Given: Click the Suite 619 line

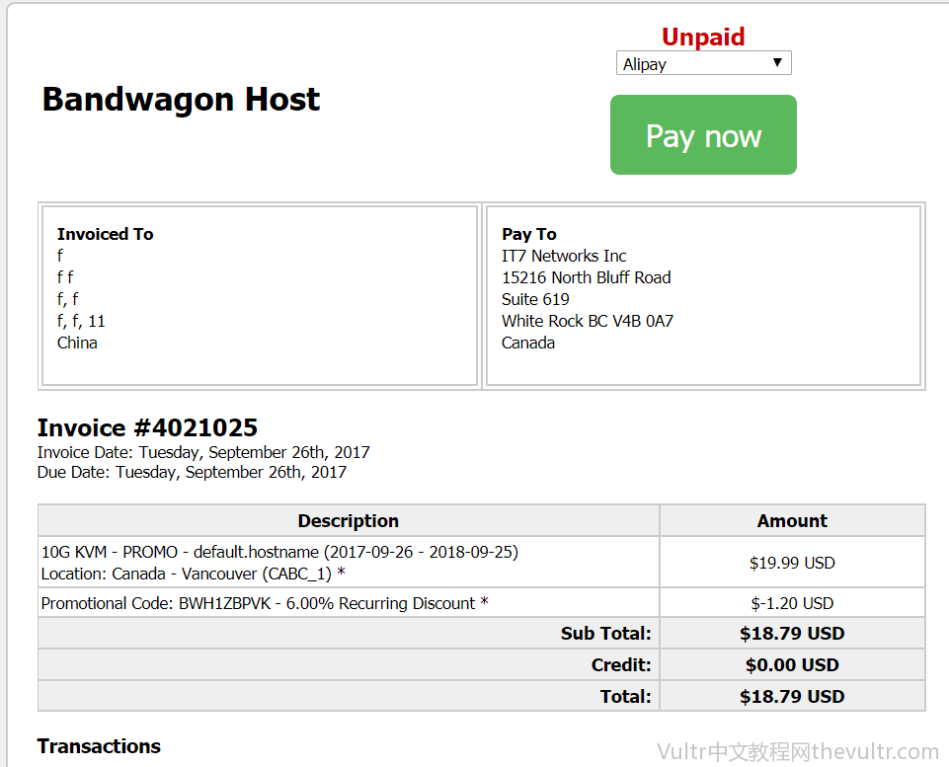Looking at the screenshot, I should point(535,299).
